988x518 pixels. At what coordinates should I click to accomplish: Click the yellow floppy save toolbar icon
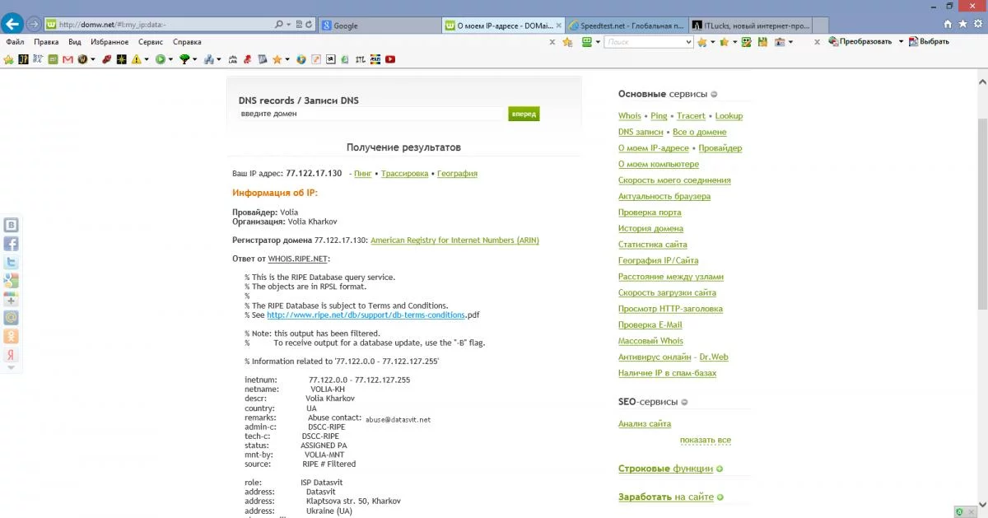coord(762,42)
